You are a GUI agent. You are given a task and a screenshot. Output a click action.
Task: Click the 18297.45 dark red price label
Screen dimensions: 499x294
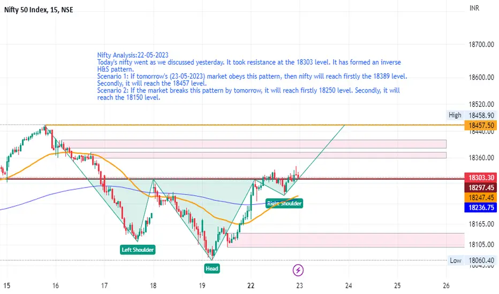pyautogui.click(x=481, y=188)
